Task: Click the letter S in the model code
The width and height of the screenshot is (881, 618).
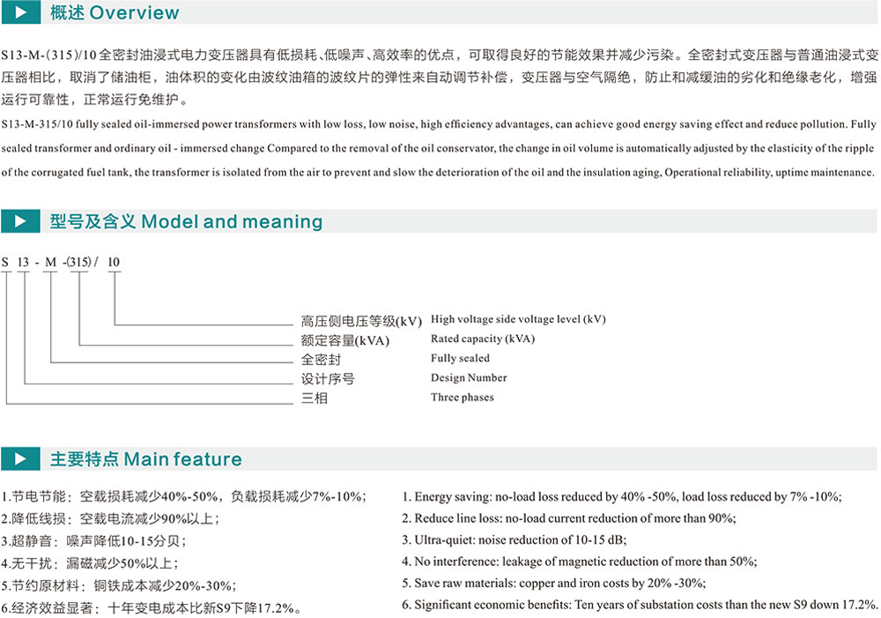Action: 5,263
